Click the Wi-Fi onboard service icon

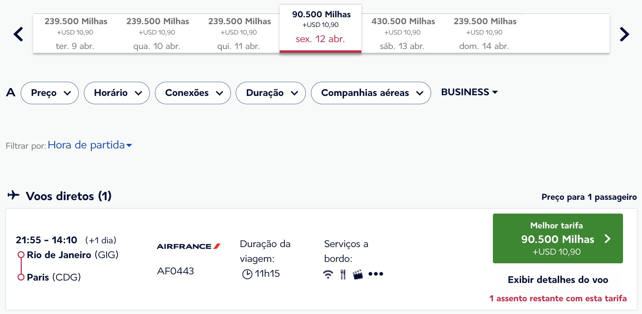(x=328, y=274)
